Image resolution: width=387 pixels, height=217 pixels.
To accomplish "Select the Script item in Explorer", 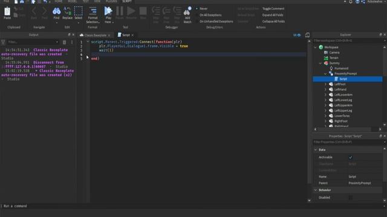I will click(348, 79).
